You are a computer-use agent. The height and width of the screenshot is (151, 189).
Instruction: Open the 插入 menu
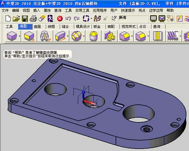click(37, 10)
